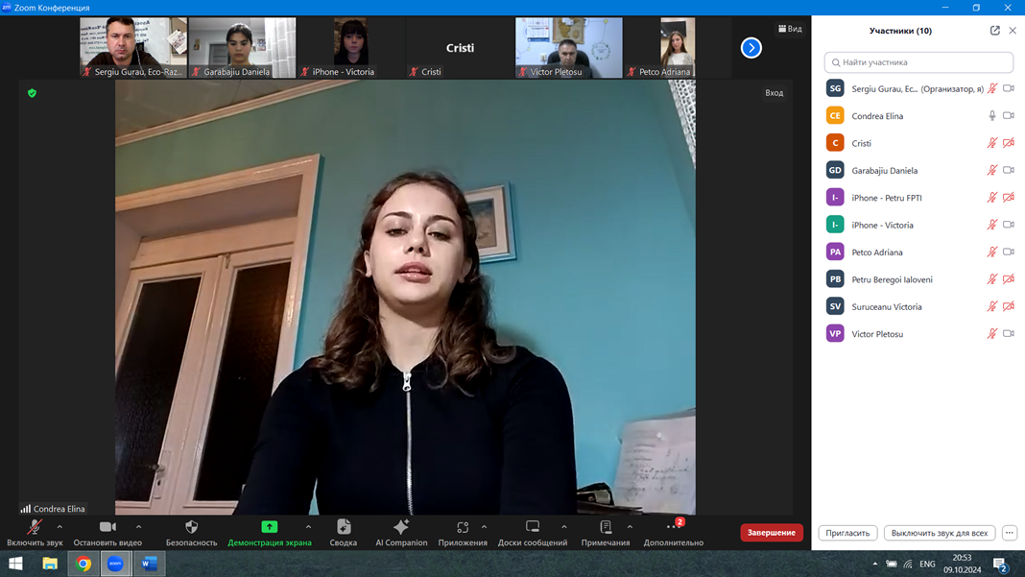Pop out the participants panel
This screenshot has height=577, width=1025.
point(994,31)
